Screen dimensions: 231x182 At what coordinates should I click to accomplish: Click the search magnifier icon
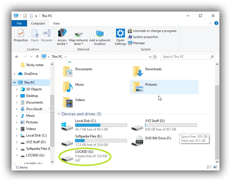tap(212, 57)
